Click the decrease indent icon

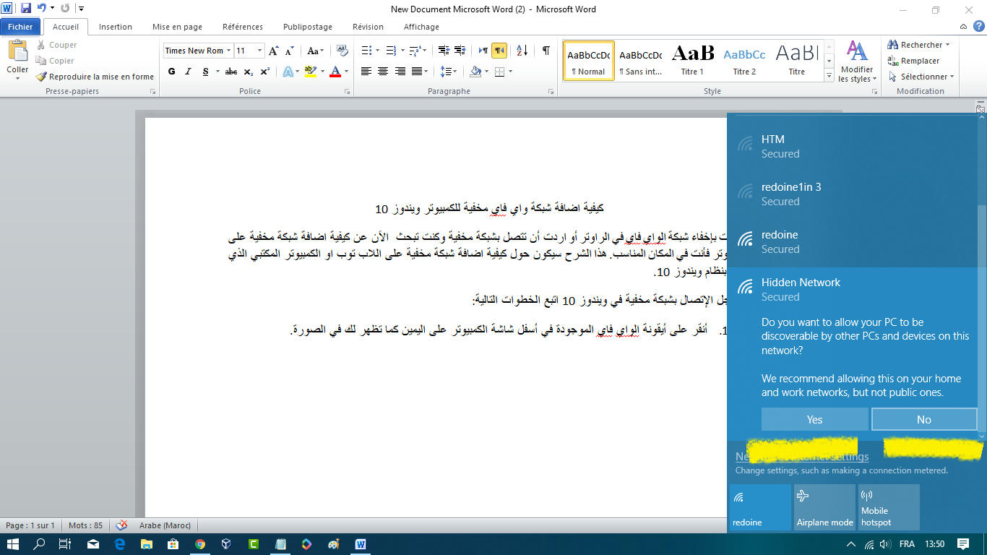[444, 51]
